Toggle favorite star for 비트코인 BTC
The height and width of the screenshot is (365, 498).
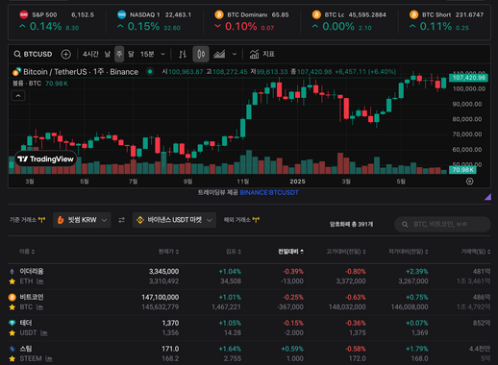click(x=12, y=307)
